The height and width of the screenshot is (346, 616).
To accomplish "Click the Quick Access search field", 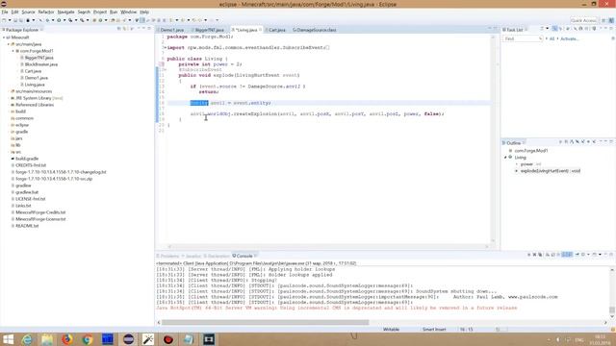I will 584,20.
